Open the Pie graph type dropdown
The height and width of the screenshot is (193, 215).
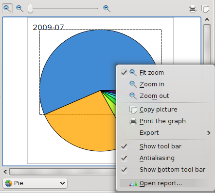[x=35, y=183]
